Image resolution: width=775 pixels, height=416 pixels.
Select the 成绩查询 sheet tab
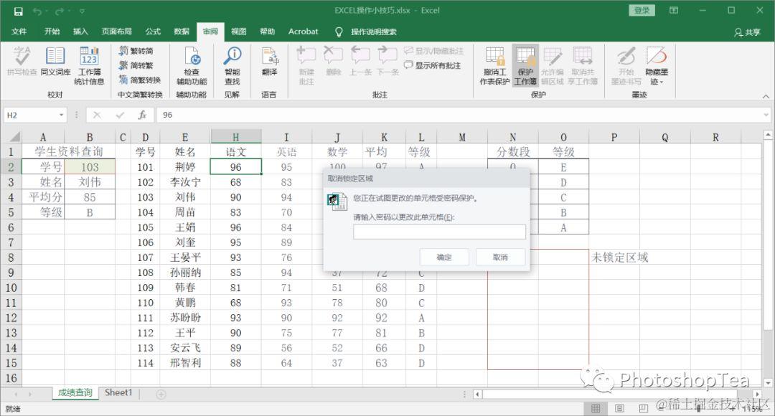[x=75, y=393]
